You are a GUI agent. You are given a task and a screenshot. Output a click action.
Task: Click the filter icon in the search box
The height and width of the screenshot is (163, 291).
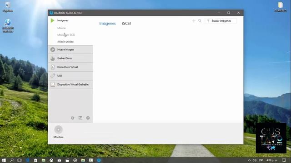208,21
